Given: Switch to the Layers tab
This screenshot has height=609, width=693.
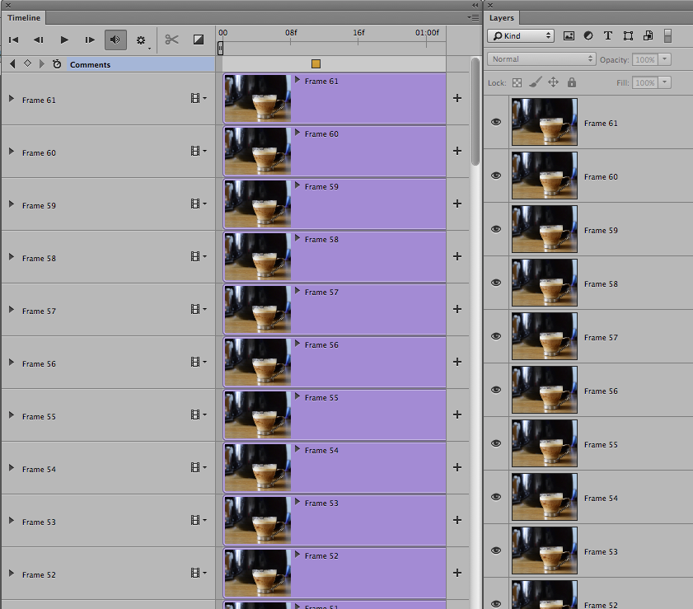Looking at the screenshot, I should (502, 17).
